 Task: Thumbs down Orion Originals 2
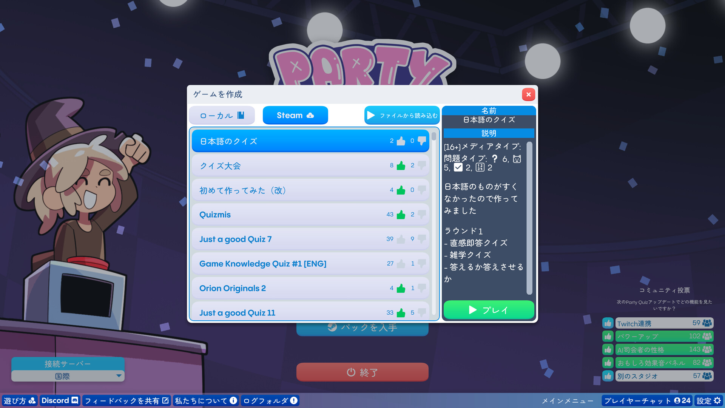422,288
